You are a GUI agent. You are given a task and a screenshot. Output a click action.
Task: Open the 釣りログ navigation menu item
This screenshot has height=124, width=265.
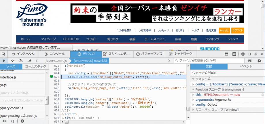[x=113, y=39]
